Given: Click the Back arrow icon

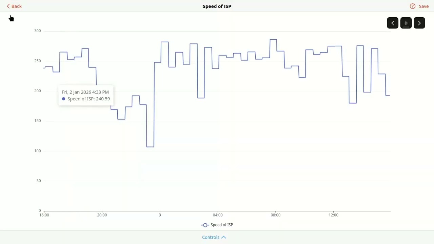Looking at the screenshot, I should pyautogui.click(x=8, y=6).
